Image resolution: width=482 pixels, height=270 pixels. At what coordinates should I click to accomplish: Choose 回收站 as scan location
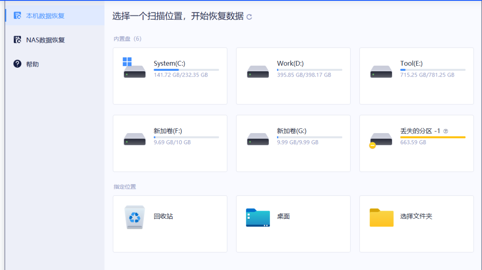coord(170,224)
